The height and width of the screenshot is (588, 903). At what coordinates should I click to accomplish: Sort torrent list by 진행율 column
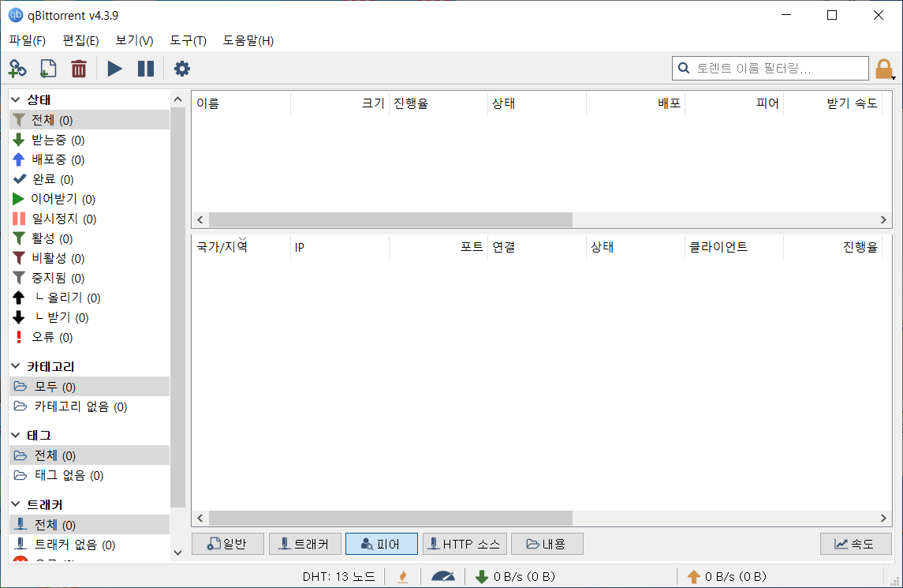438,103
